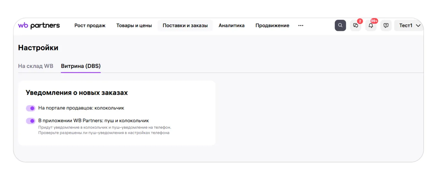Open the 'Поставки и заказы' menu
Image resolution: width=437 pixels, height=180 pixels.
[x=185, y=25]
